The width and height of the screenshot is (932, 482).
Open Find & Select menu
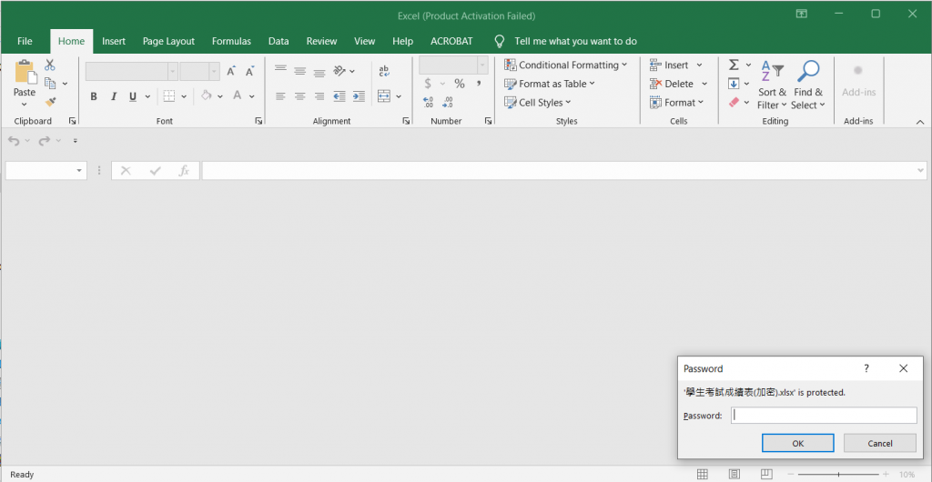(808, 85)
